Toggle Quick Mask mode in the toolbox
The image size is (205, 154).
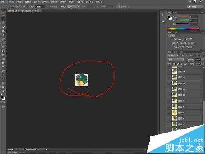(x=3, y=102)
